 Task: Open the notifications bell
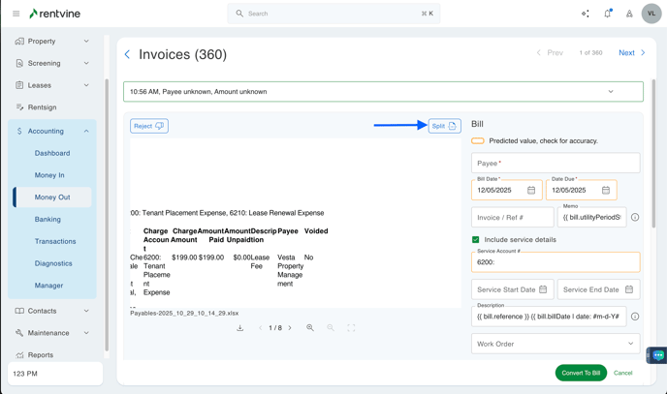tap(608, 14)
